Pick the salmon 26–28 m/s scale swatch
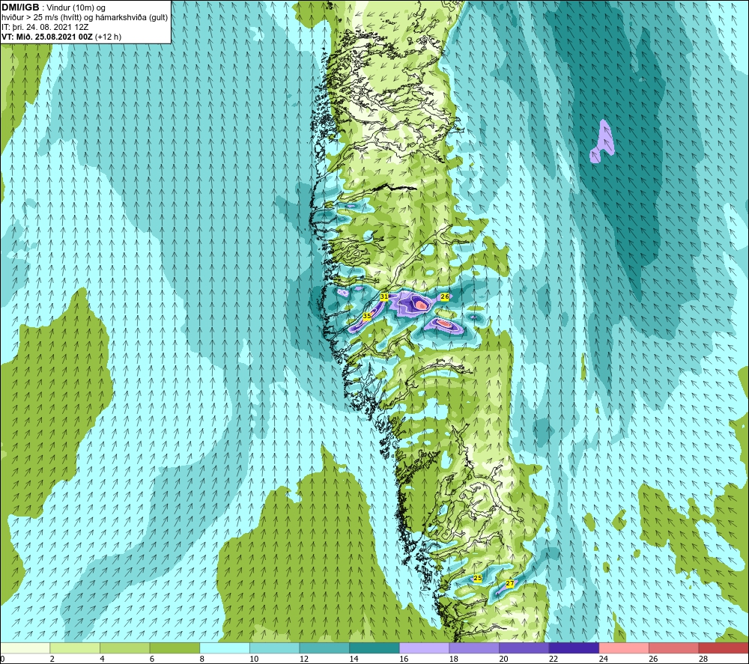The image size is (749, 664). 673,648
